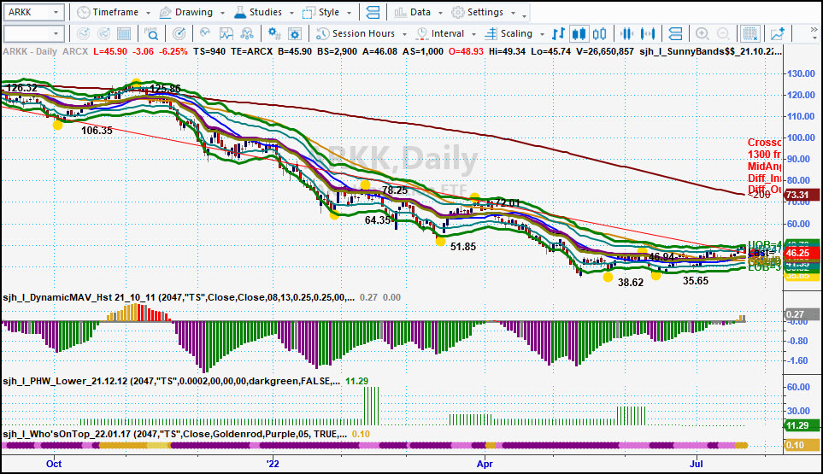Toggle the selection grid icon
Screen dimensions: 823x474
click(750, 33)
